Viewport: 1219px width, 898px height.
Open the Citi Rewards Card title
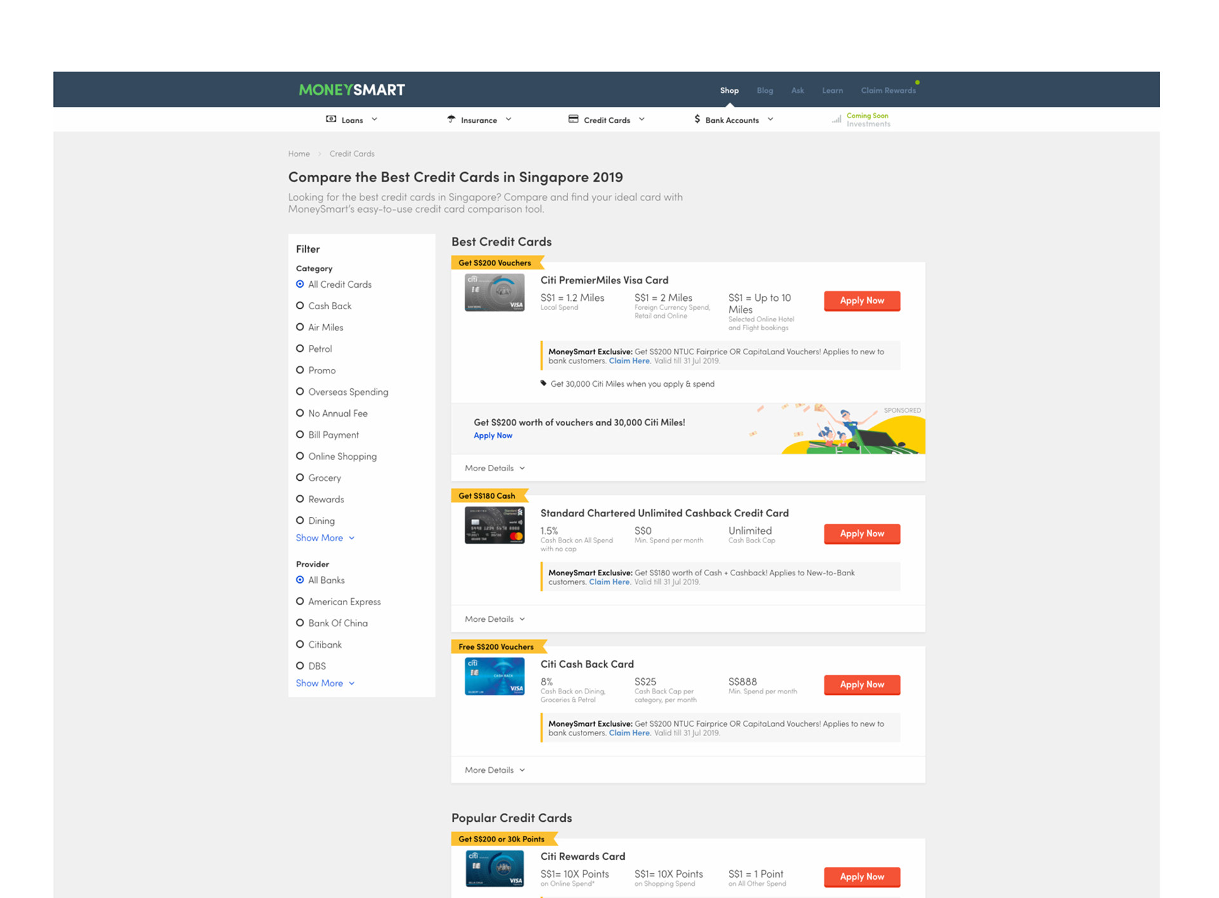[x=583, y=856]
